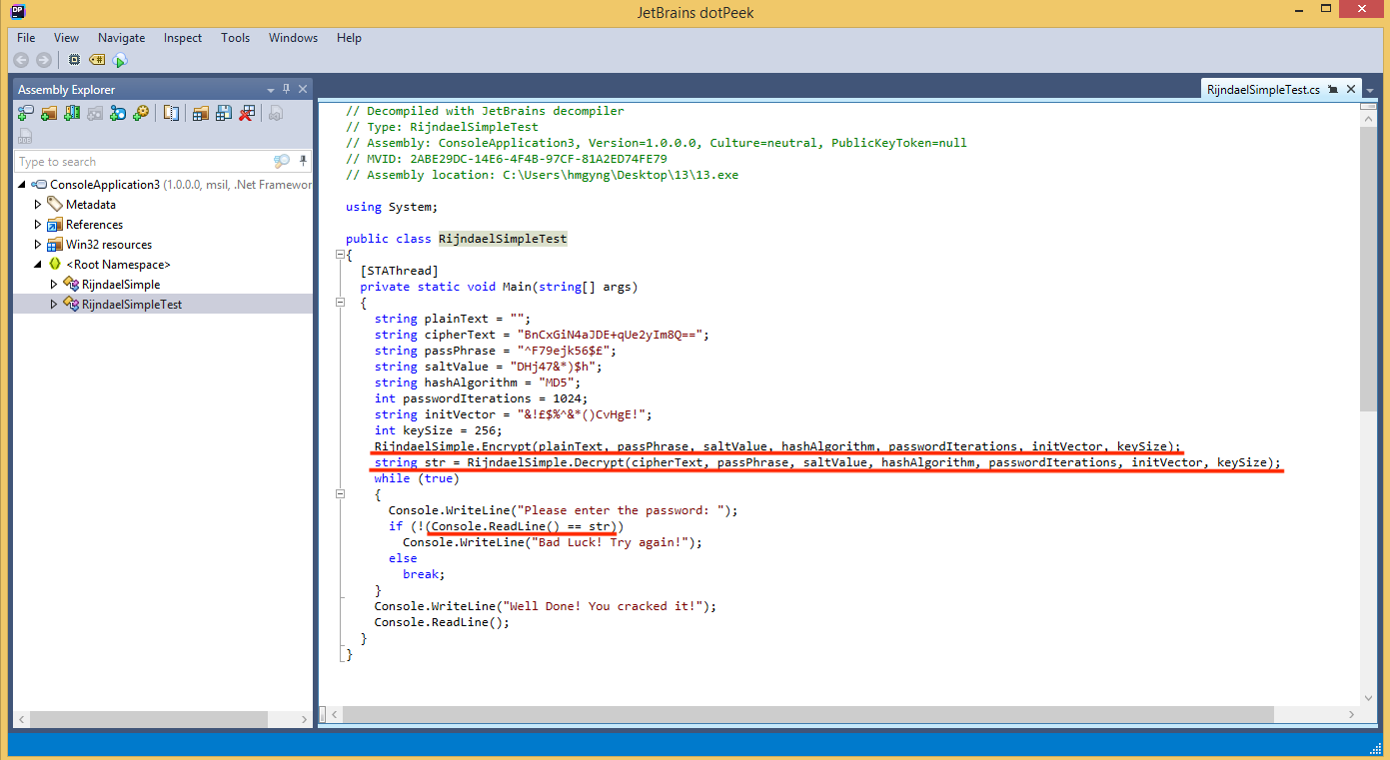1390x760 pixels.
Task: Collapse the Root Namespace node
Action: coord(39,265)
